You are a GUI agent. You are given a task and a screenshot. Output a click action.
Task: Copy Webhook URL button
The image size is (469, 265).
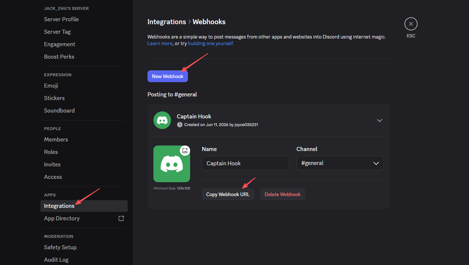click(228, 194)
